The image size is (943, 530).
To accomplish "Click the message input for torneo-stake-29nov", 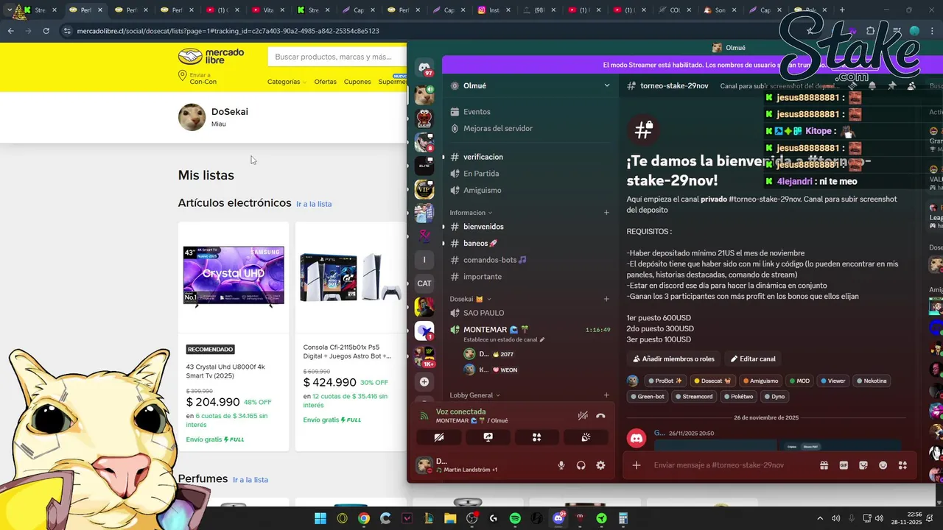I will (729, 465).
